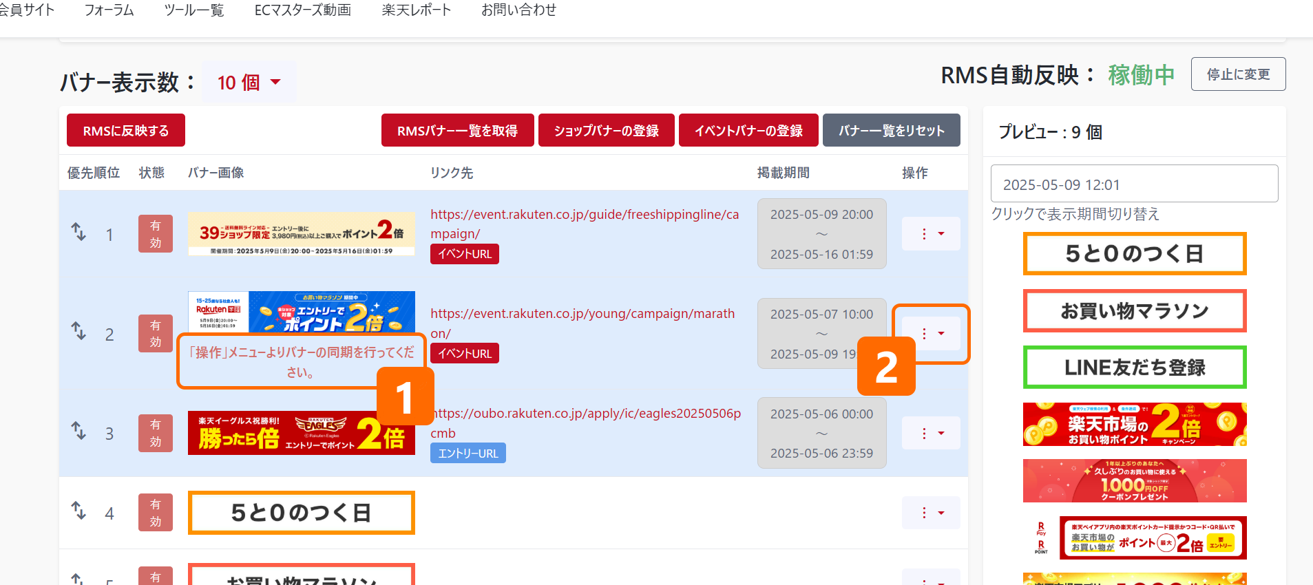Click イベントURL badge in row 1

click(465, 254)
